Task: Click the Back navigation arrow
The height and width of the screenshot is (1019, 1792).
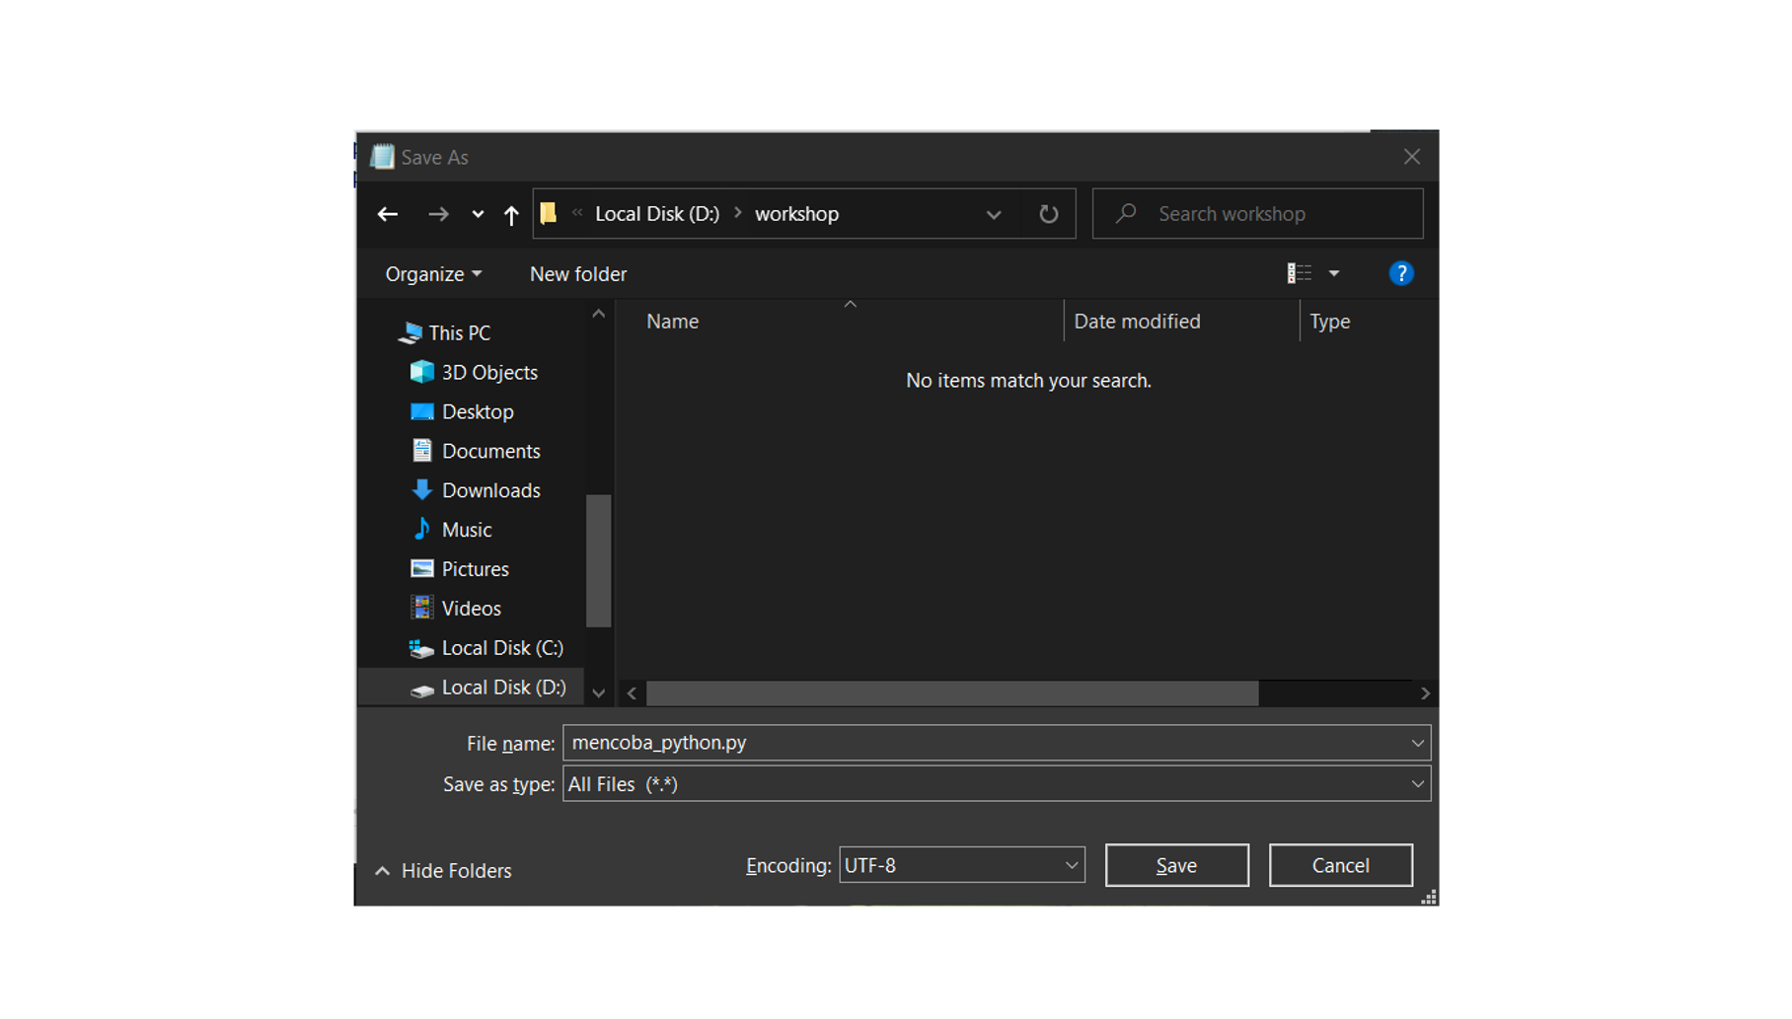Action: 387,214
